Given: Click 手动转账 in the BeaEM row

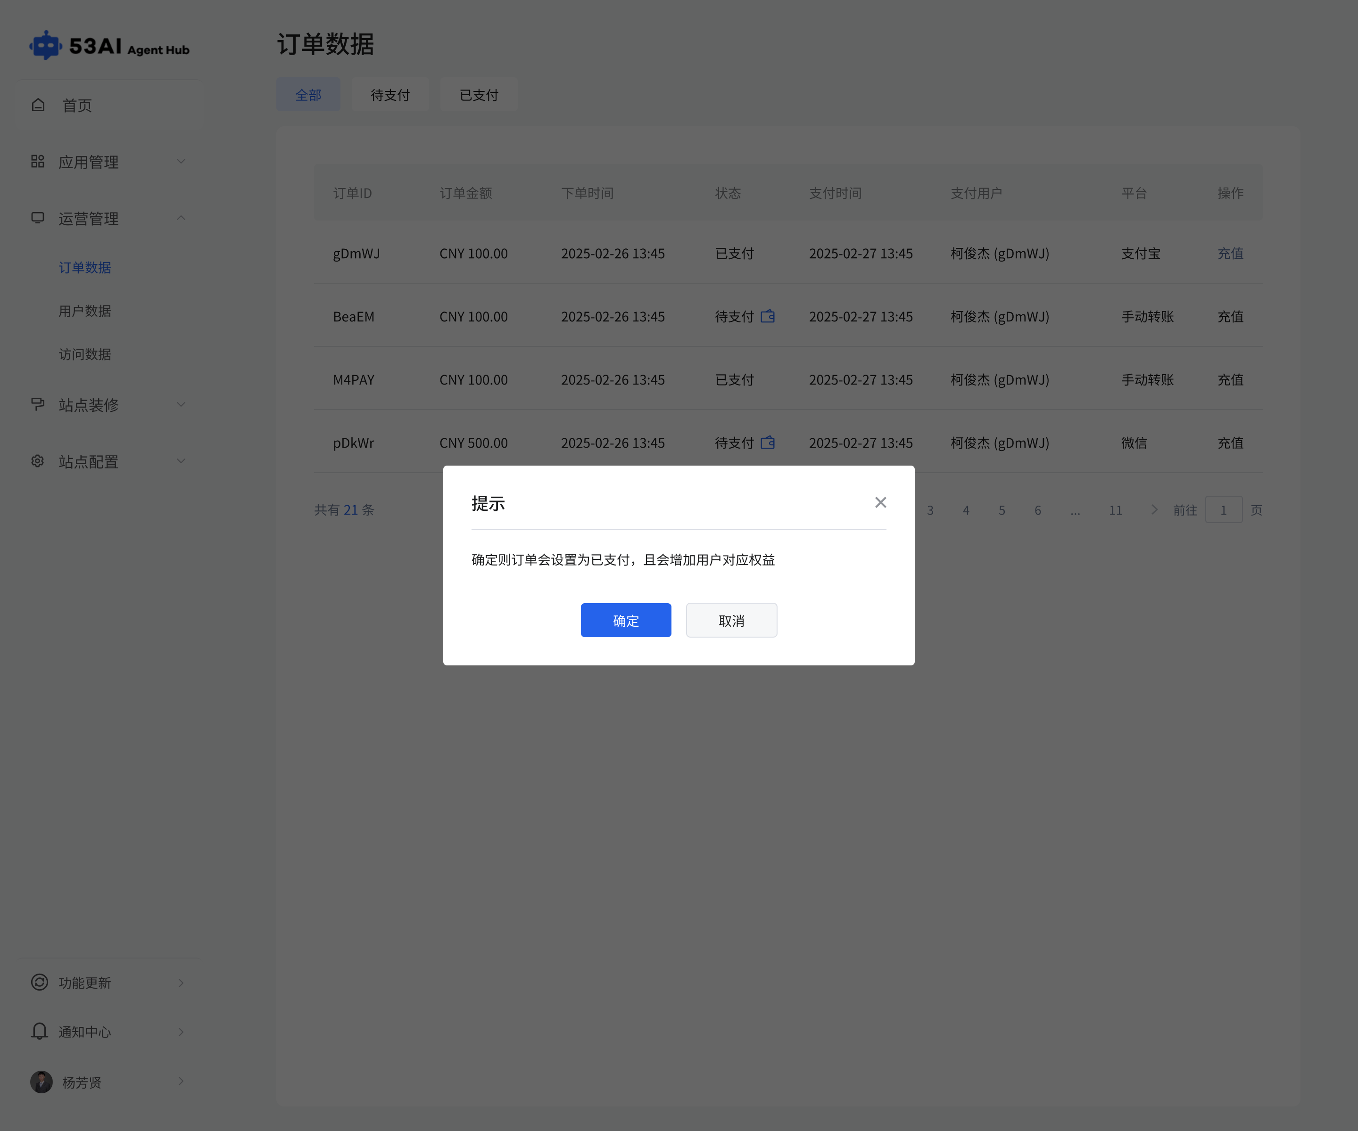Looking at the screenshot, I should click(1147, 317).
